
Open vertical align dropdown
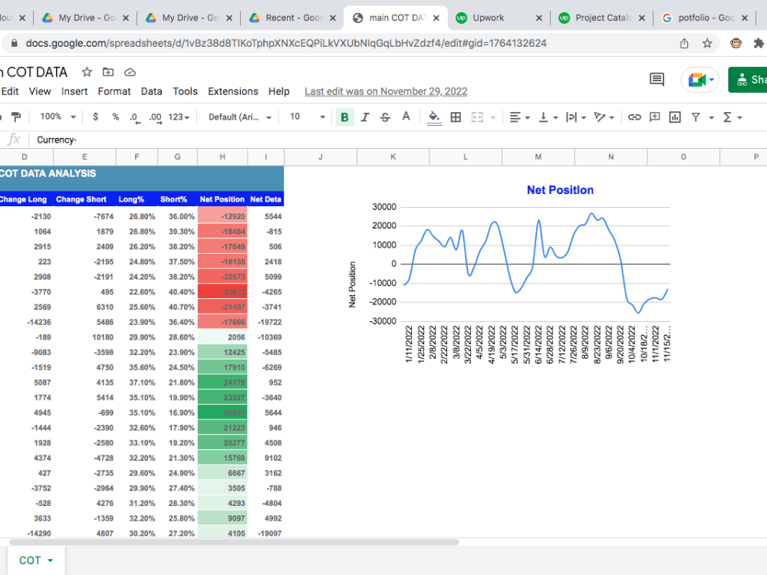click(x=548, y=117)
